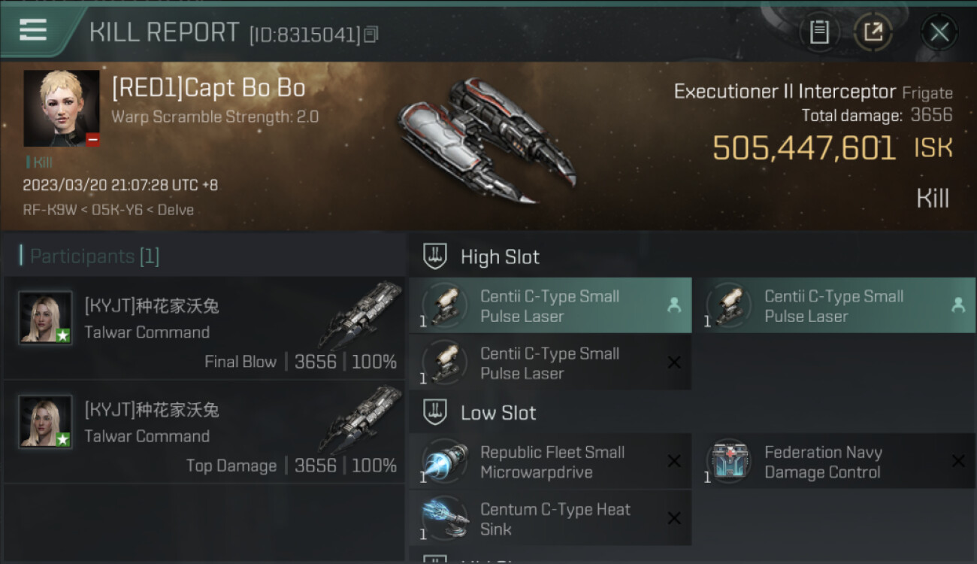
Task: Open the second highlighted Centii Pulse Laser
Action: 834,305
